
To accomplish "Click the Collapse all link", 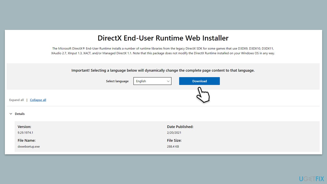I will click(x=38, y=100).
